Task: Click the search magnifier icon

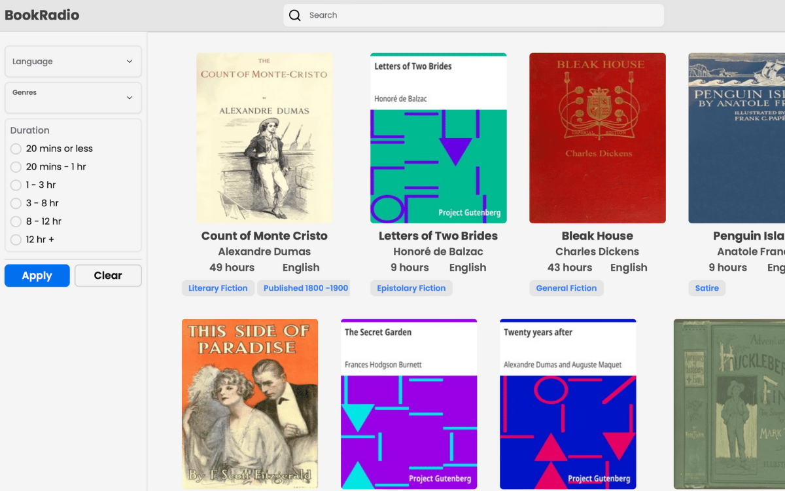Action: click(295, 15)
